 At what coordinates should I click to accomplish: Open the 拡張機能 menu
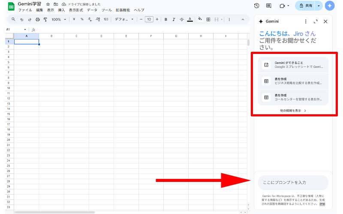point(123,10)
